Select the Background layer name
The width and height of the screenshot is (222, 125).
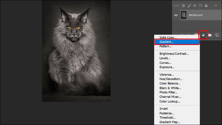[x=196, y=15]
